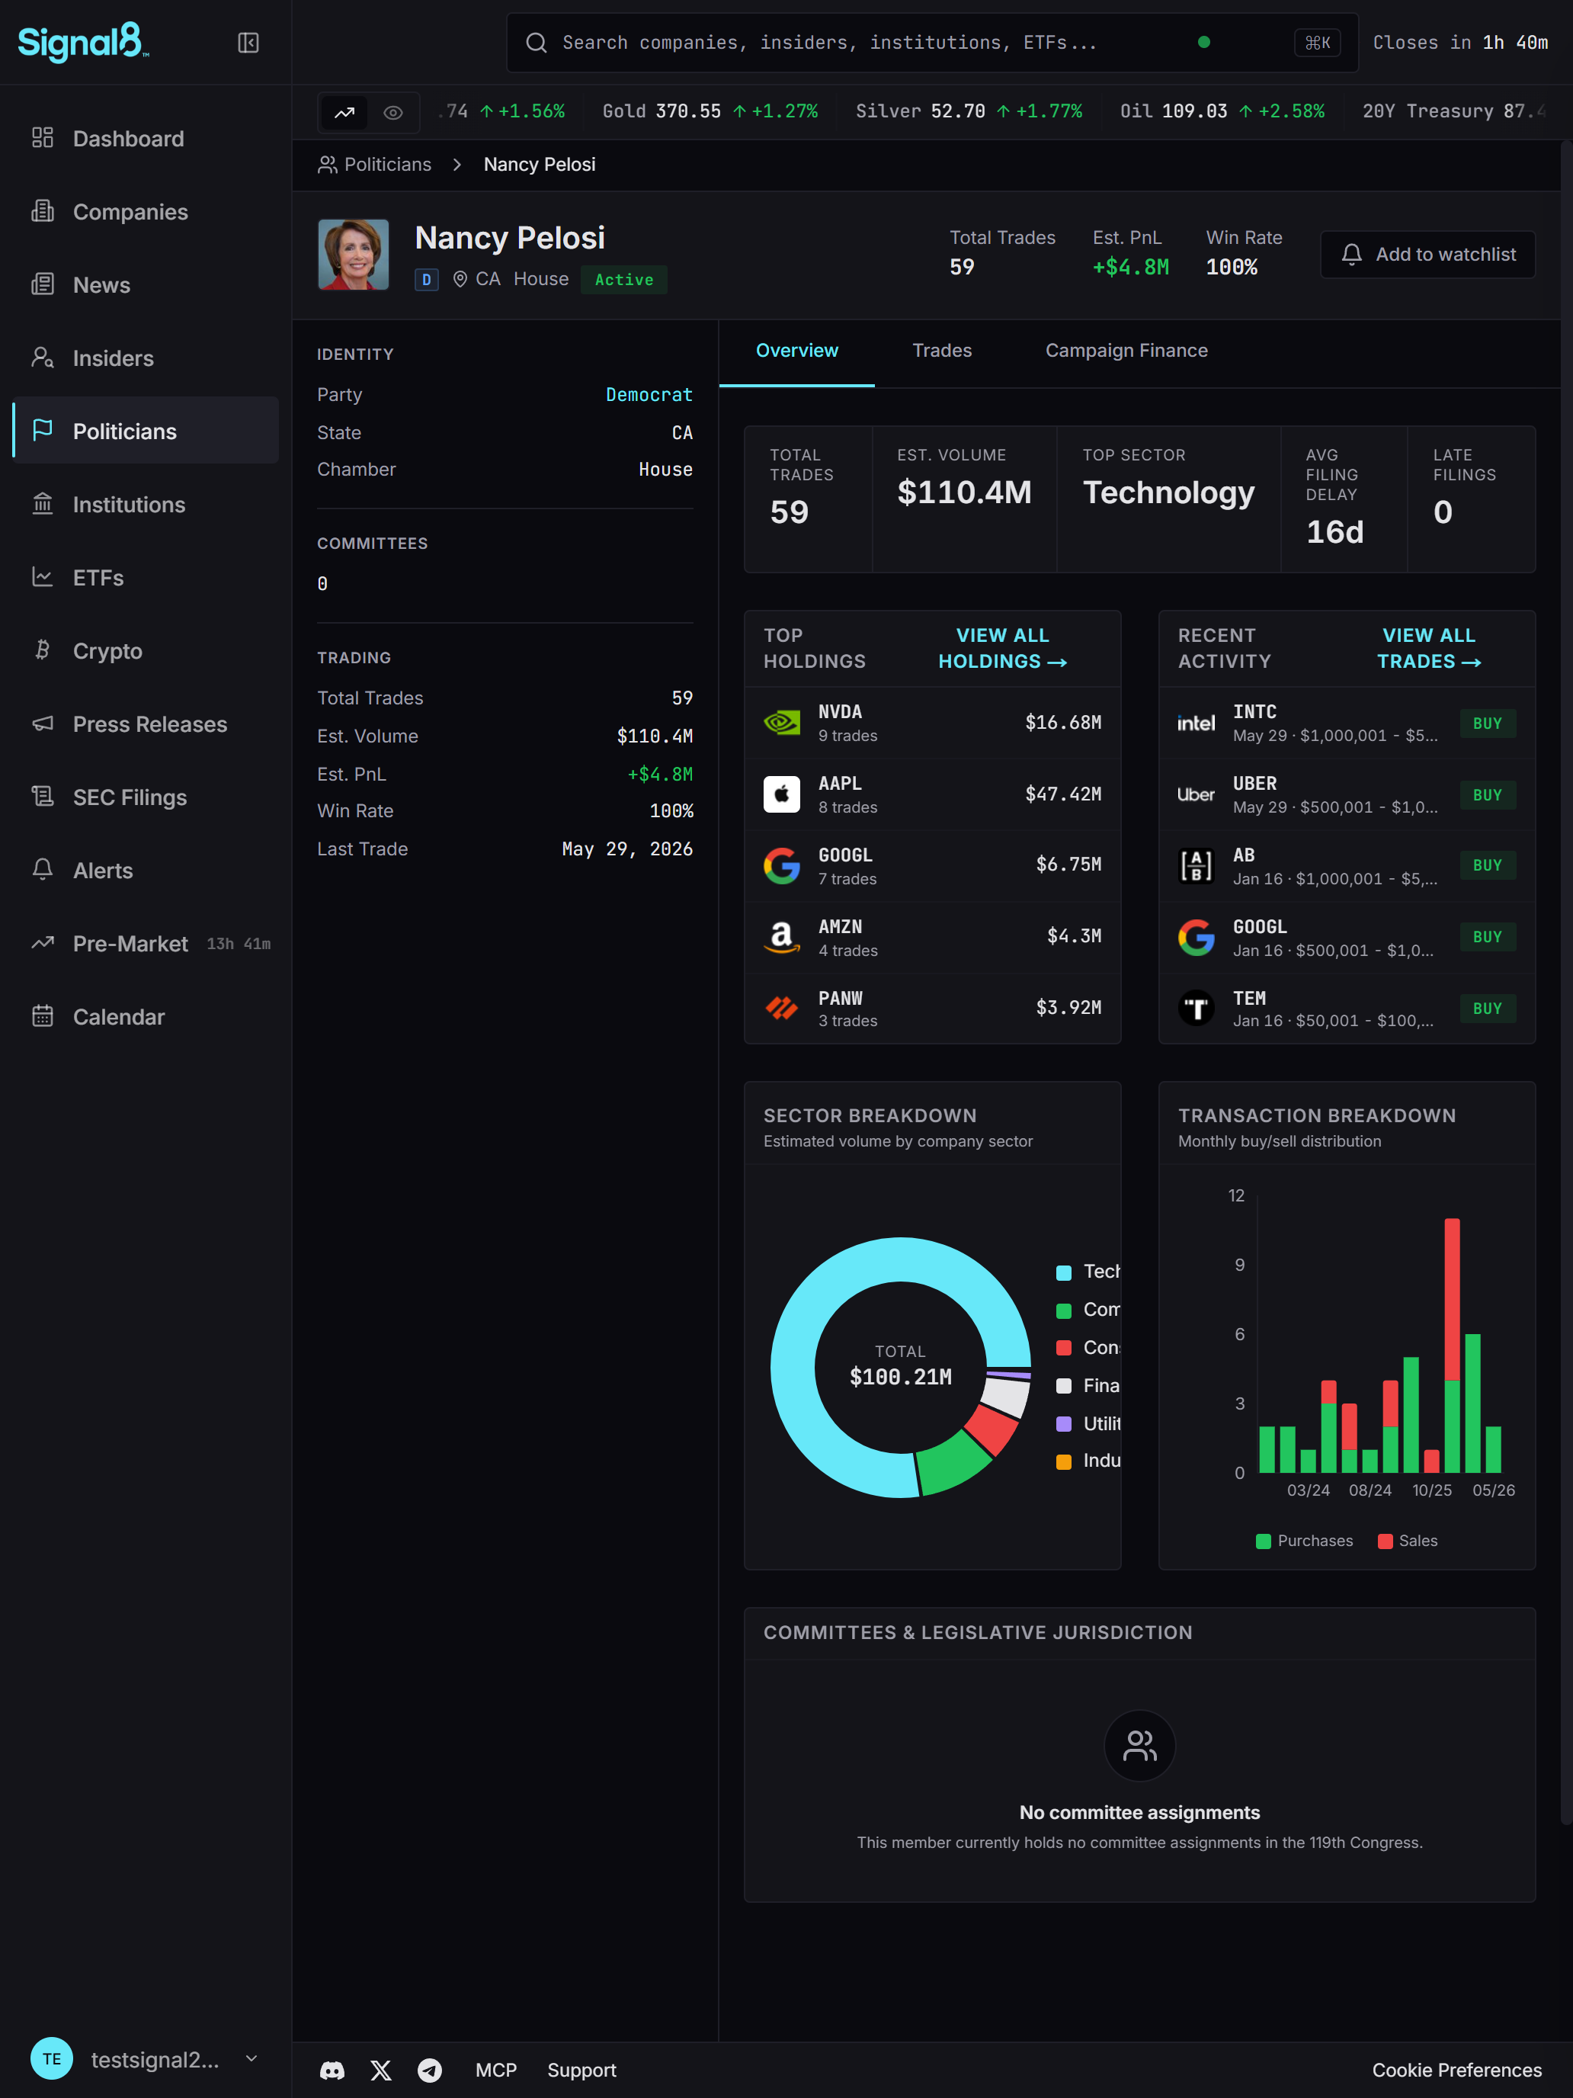
Task: Open INTC recent activity row
Action: click(x=1347, y=723)
